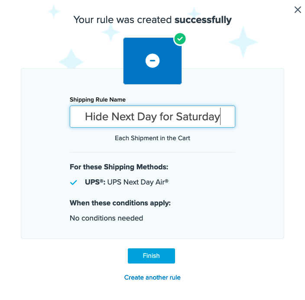Click the green success checkmark badge

click(180, 39)
